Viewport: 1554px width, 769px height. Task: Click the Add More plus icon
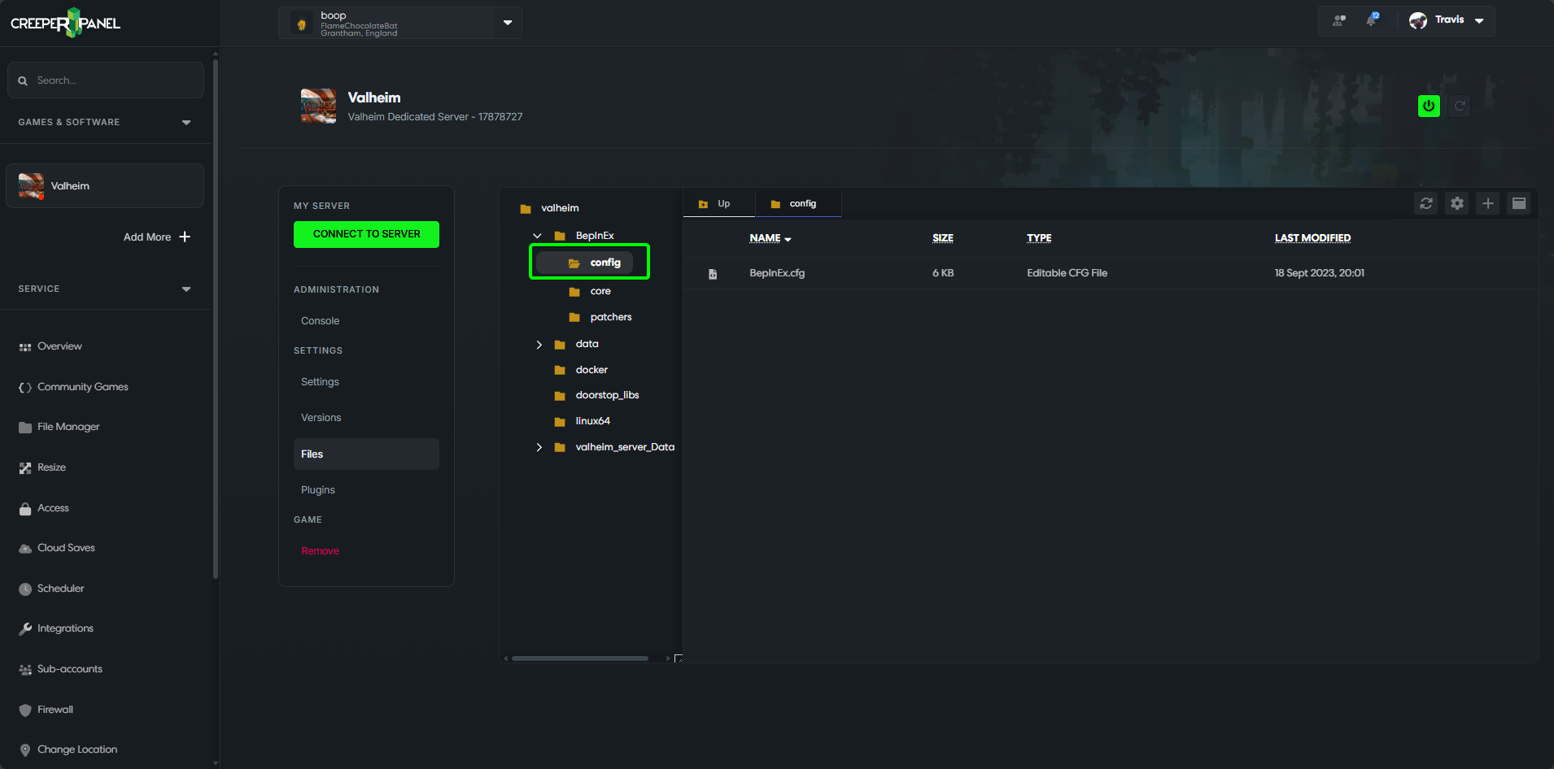click(x=185, y=237)
